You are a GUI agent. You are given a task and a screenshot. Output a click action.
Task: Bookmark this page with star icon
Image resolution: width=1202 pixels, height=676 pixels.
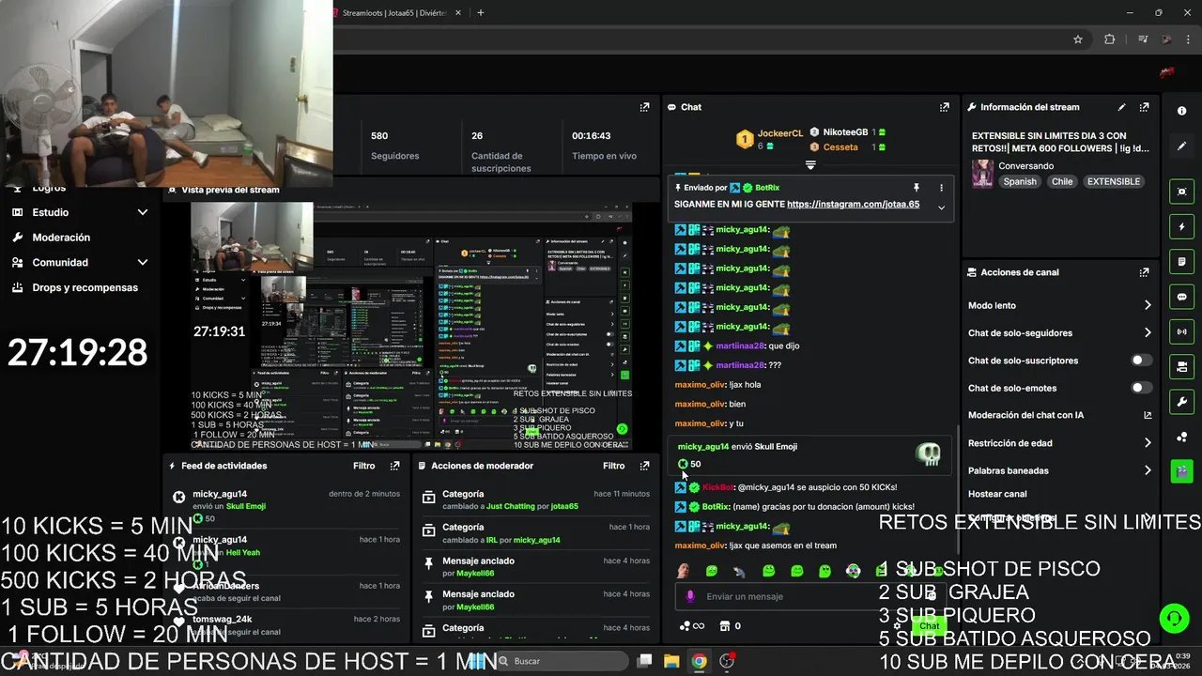tap(1078, 39)
